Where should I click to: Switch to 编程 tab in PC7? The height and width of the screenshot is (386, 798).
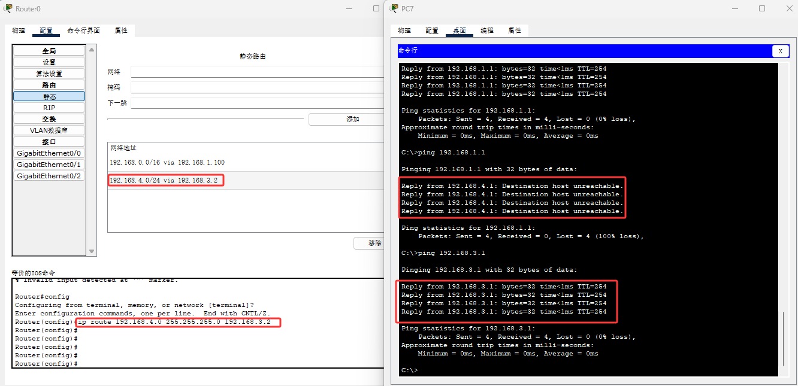click(x=487, y=31)
